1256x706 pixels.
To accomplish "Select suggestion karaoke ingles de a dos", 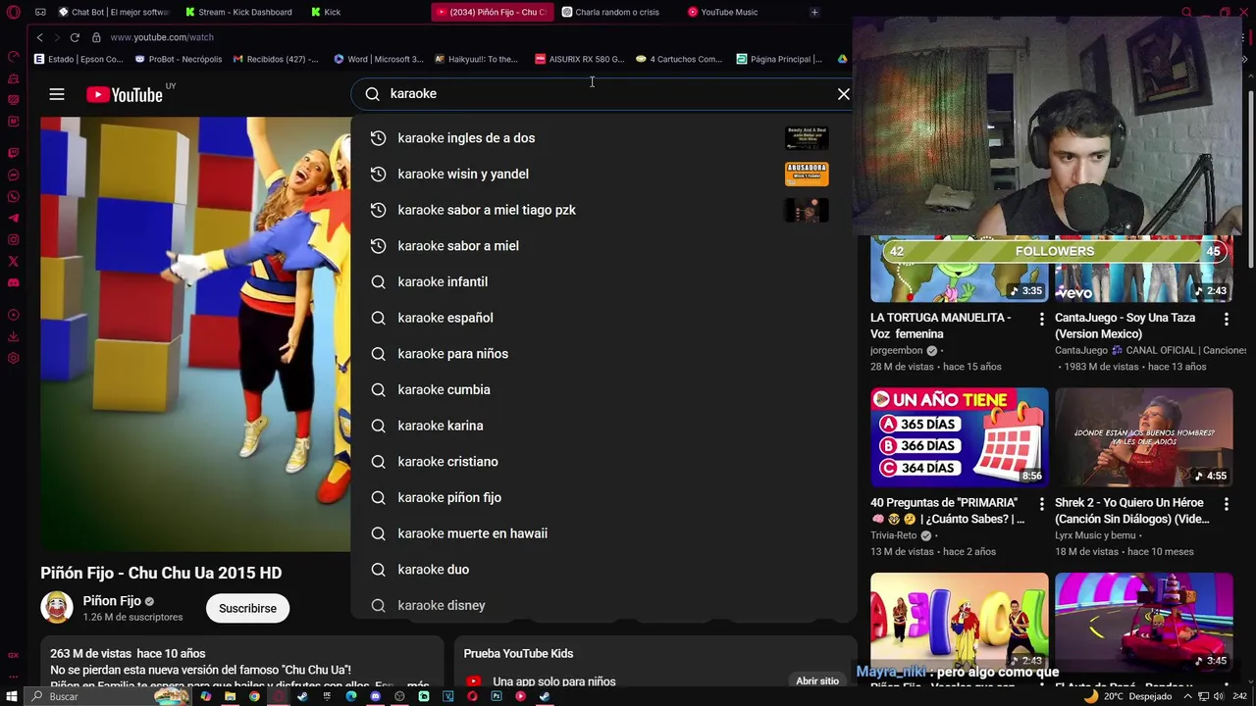I will pos(602,138).
